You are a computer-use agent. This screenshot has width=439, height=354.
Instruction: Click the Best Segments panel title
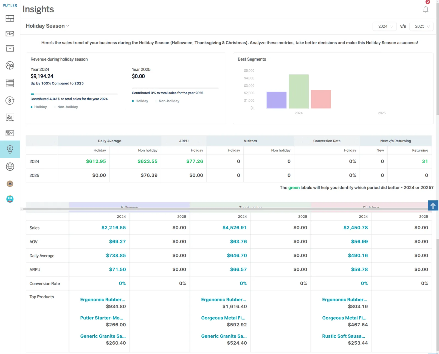[252, 59]
